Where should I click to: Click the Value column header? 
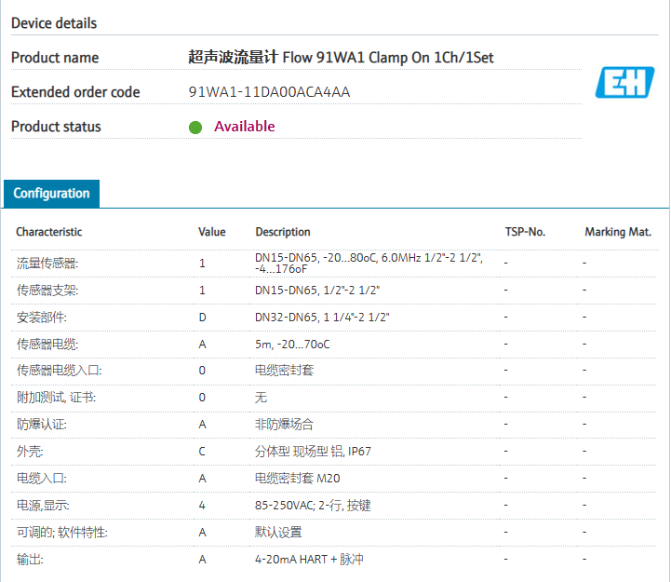(x=212, y=232)
